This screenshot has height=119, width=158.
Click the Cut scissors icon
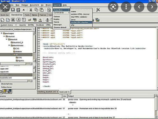[31, 10]
